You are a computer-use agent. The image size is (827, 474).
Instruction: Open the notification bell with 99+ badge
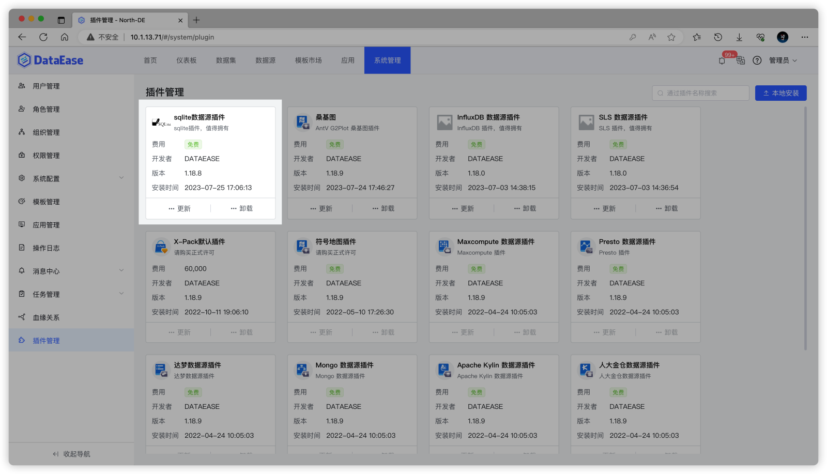[x=722, y=60]
